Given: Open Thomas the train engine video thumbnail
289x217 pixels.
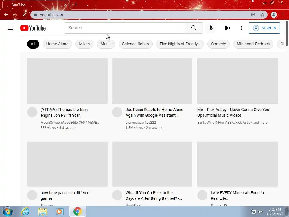Looking at the screenshot, I should (x=67, y=81).
